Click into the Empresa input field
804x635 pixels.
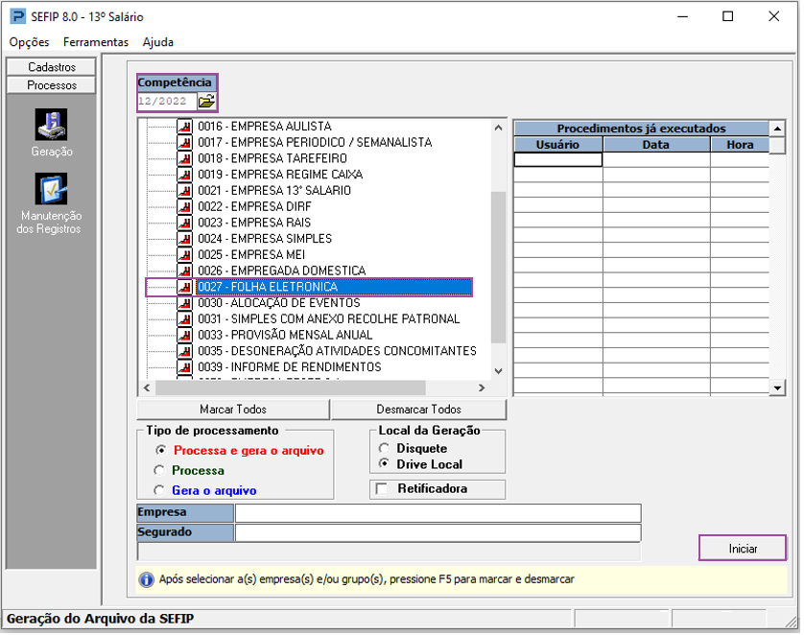point(437,513)
